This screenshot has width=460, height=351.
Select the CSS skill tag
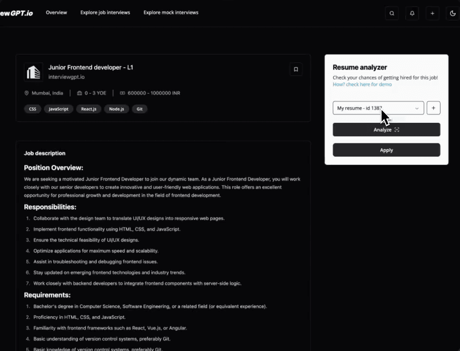[33, 109]
